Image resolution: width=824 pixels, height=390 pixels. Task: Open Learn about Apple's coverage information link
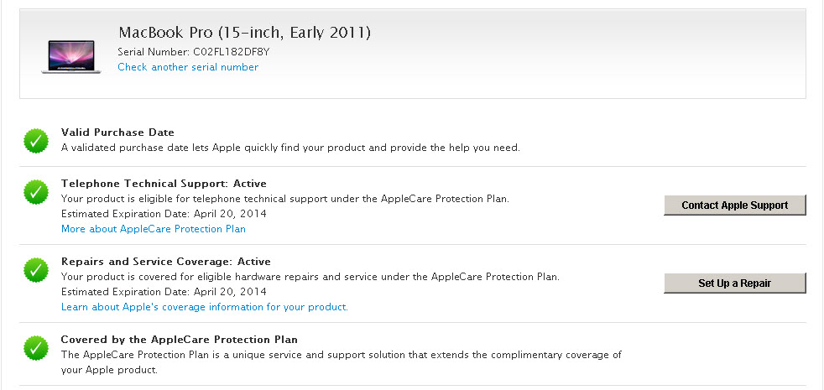click(x=205, y=307)
